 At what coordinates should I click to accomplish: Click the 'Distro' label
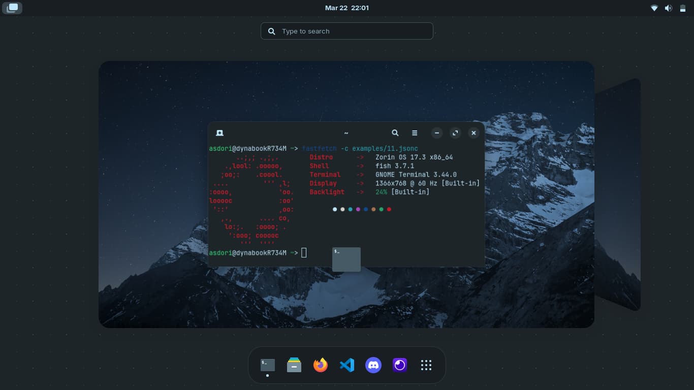click(321, 157)
